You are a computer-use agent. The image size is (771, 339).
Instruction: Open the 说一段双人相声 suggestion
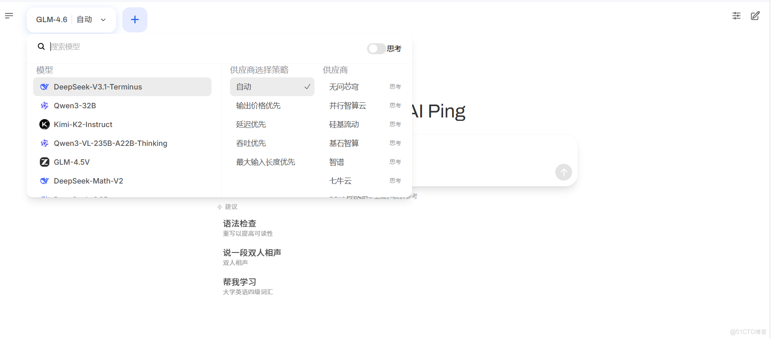point(252,253)
